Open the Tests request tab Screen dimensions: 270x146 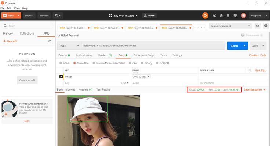point(163,55)
